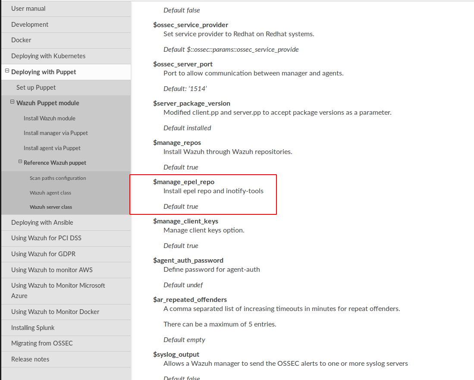Select the Wazuh server class page
The height and width of the screenshot is (380, 474).
click(x=51, y=207)
